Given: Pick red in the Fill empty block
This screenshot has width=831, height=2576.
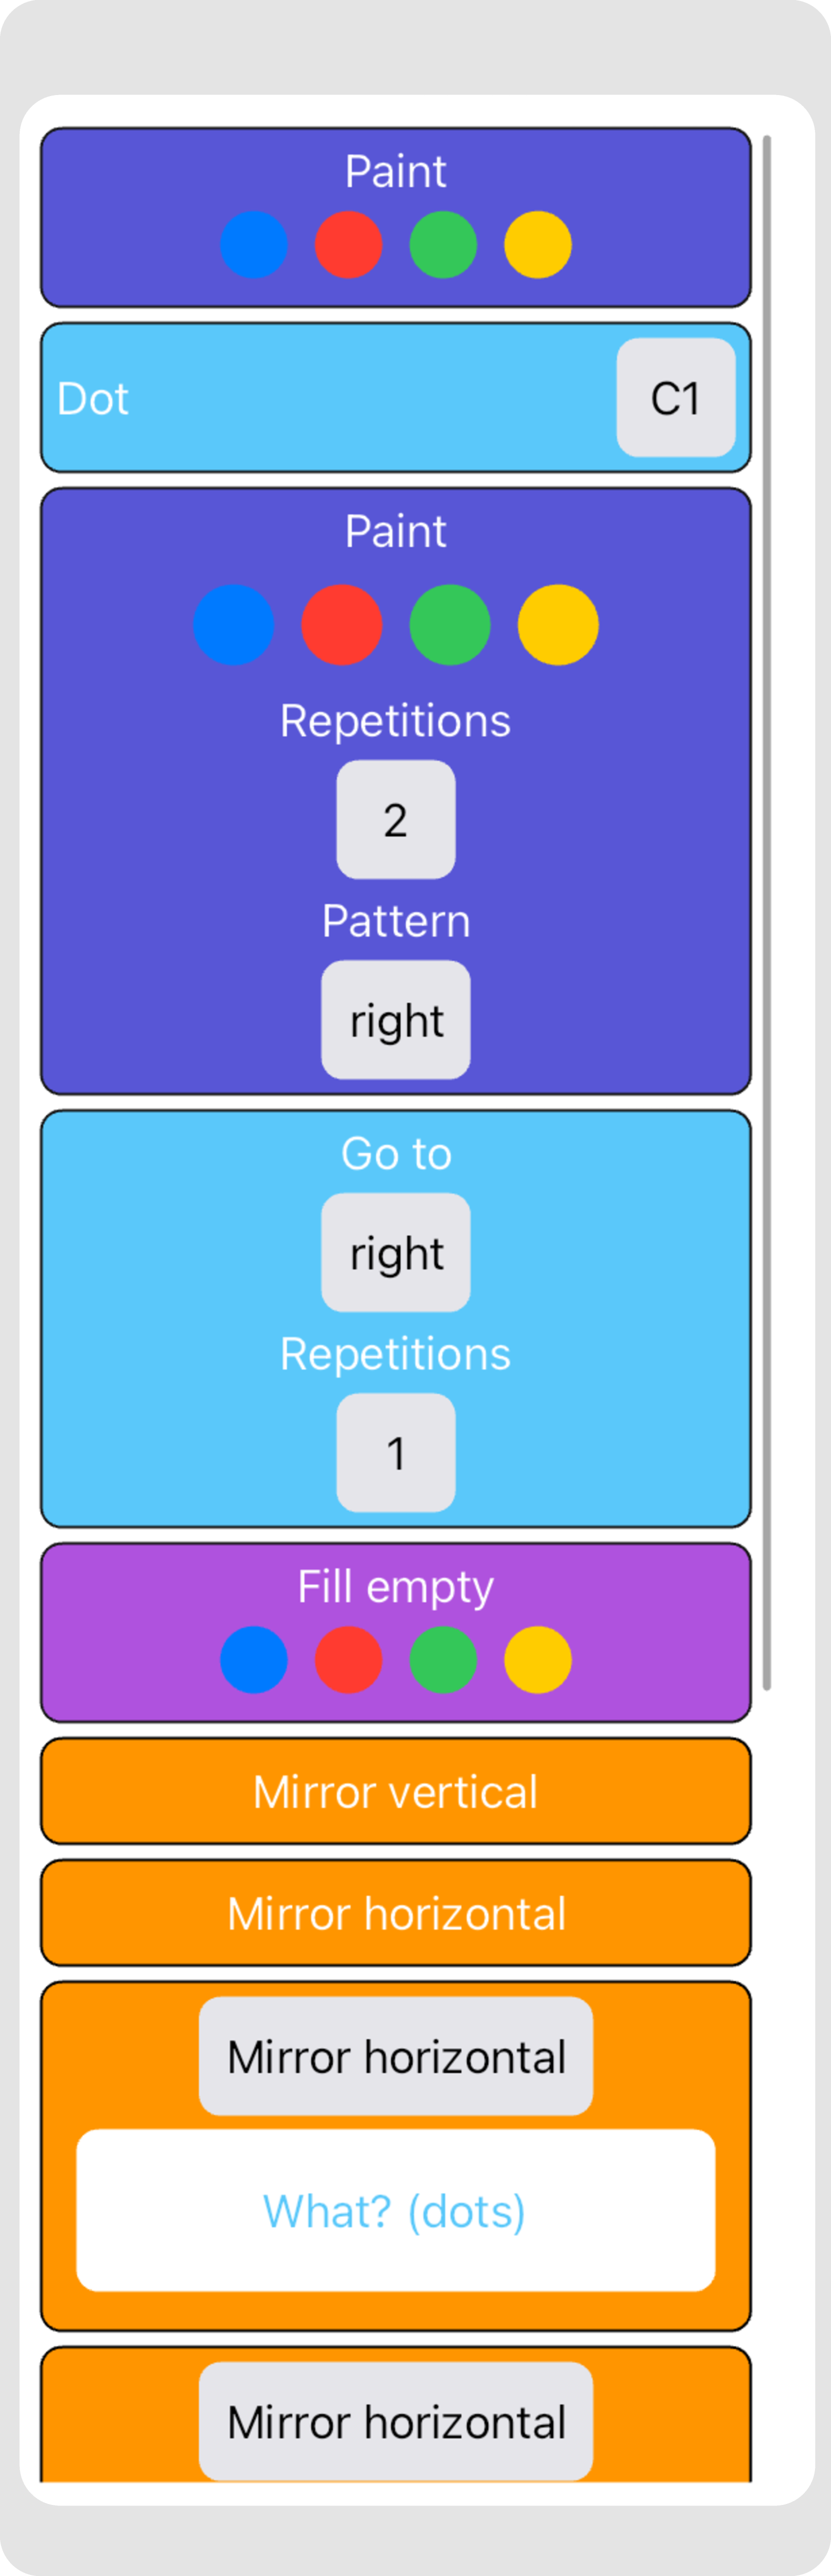Looking at the screenshot, I should click(349, 1659).
